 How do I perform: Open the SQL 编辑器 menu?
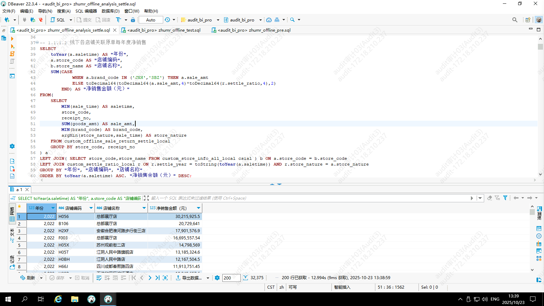point(86,11)
